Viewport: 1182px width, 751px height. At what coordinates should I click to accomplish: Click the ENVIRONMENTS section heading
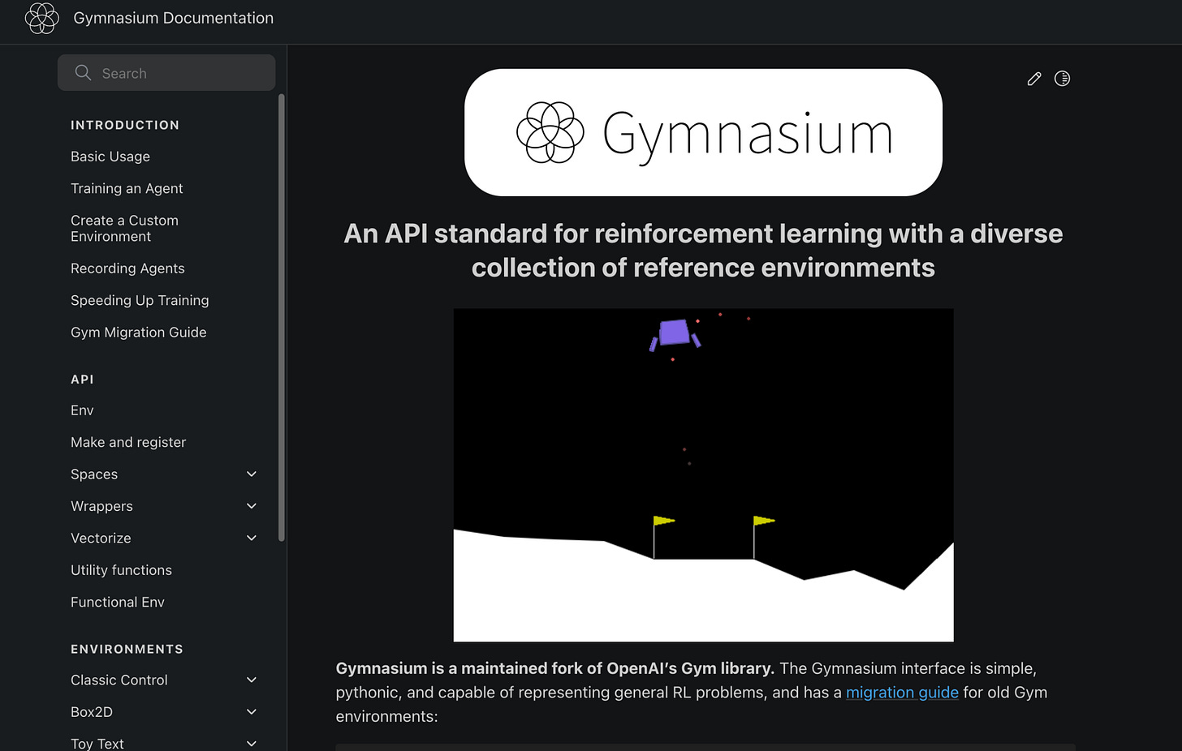point(127,650)
